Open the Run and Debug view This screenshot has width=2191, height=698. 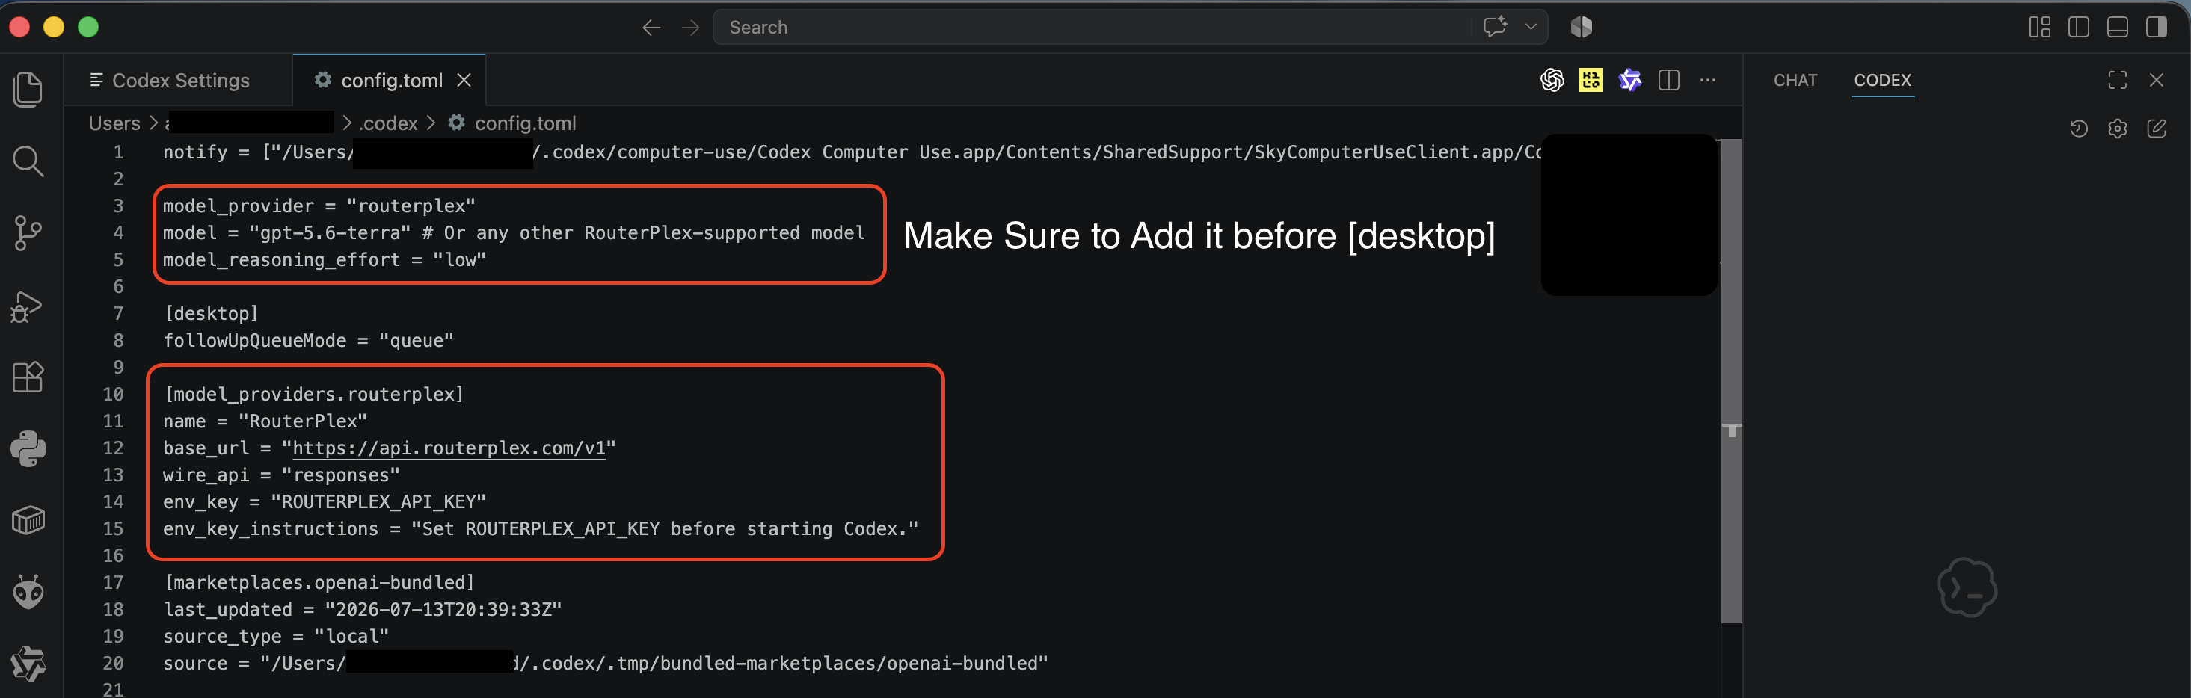pyautogui.click(x=27, y=306)
